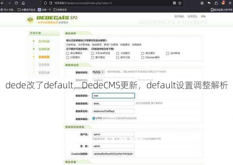Open the 信息安全 bookmark folder
This screenshot has height=165, width=233.
point(60,10)
